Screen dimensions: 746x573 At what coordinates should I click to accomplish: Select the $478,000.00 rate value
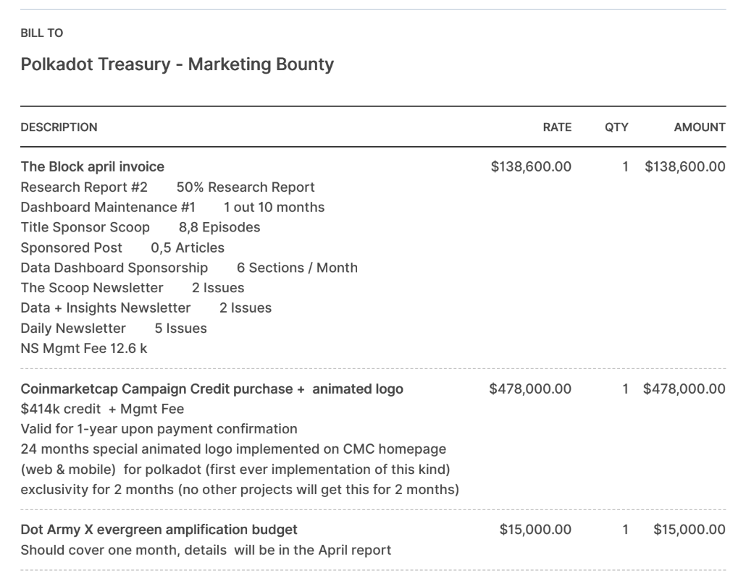[530, 389]
